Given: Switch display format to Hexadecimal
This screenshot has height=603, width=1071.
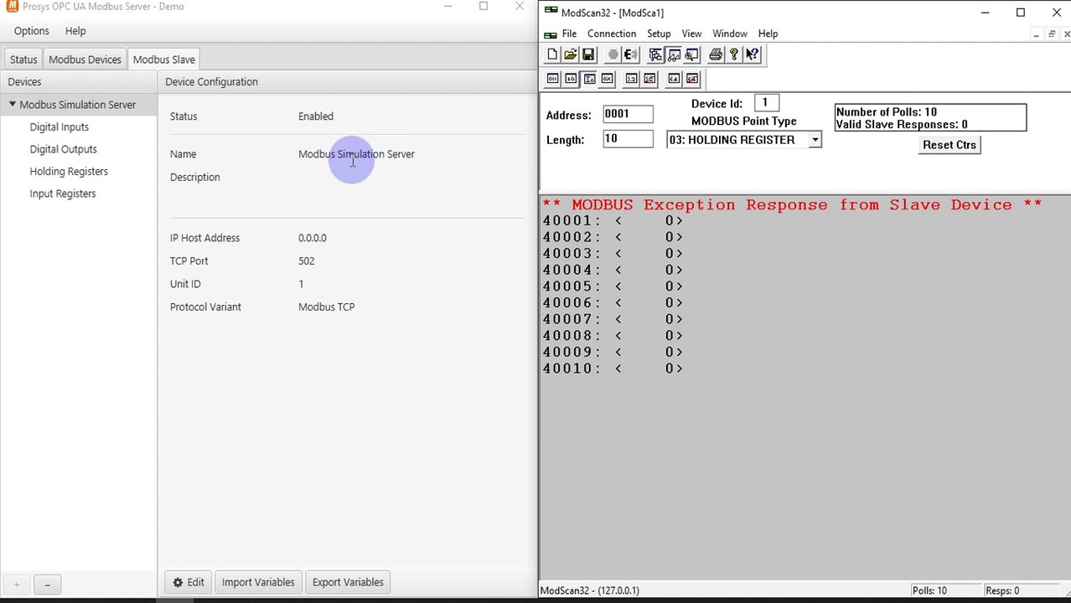Looking at the screenshot, I should point(608,79).
